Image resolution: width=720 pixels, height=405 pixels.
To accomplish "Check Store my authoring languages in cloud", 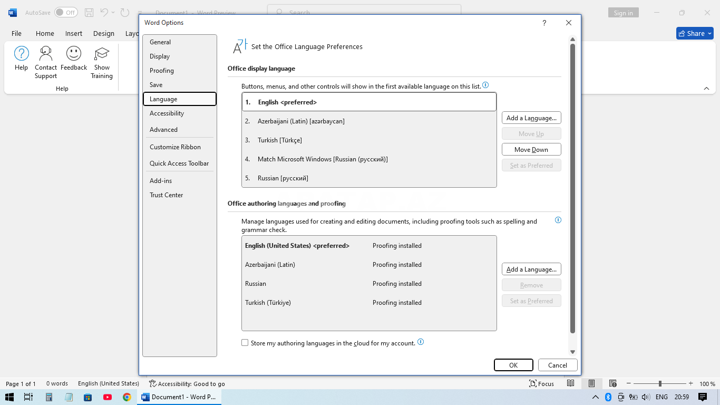I will pos(245,343).
